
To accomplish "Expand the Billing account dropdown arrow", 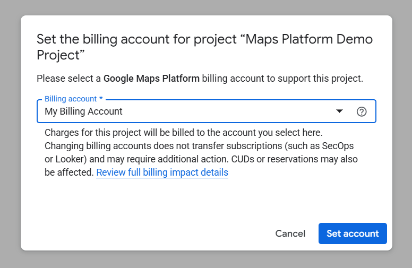I will click(x=339, y=111).
